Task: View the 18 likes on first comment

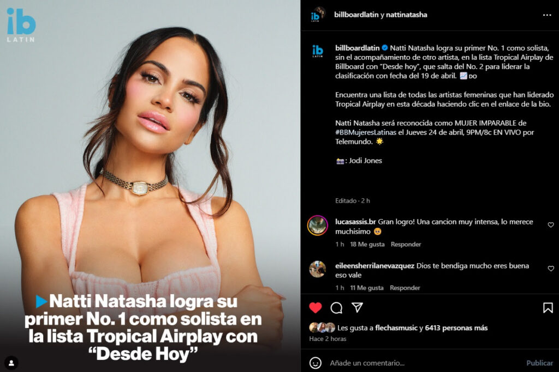Action: [x=367, y=245]
